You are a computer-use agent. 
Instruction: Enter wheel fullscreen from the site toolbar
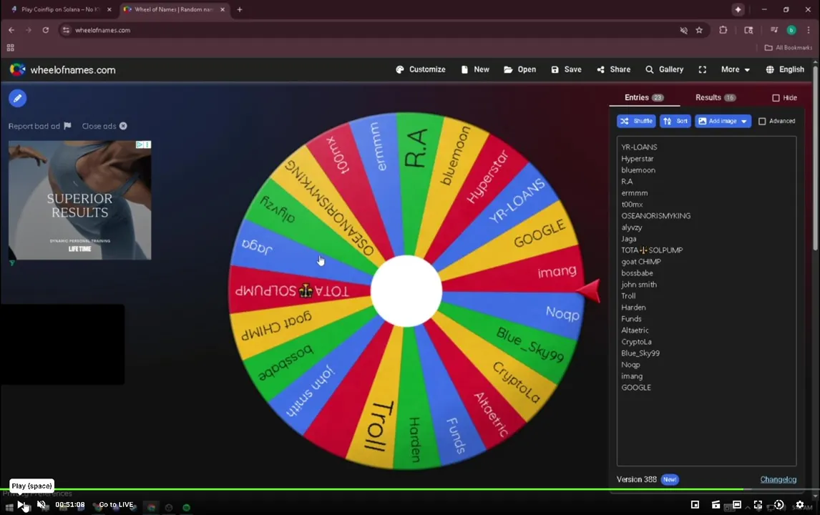coord(703,69)
